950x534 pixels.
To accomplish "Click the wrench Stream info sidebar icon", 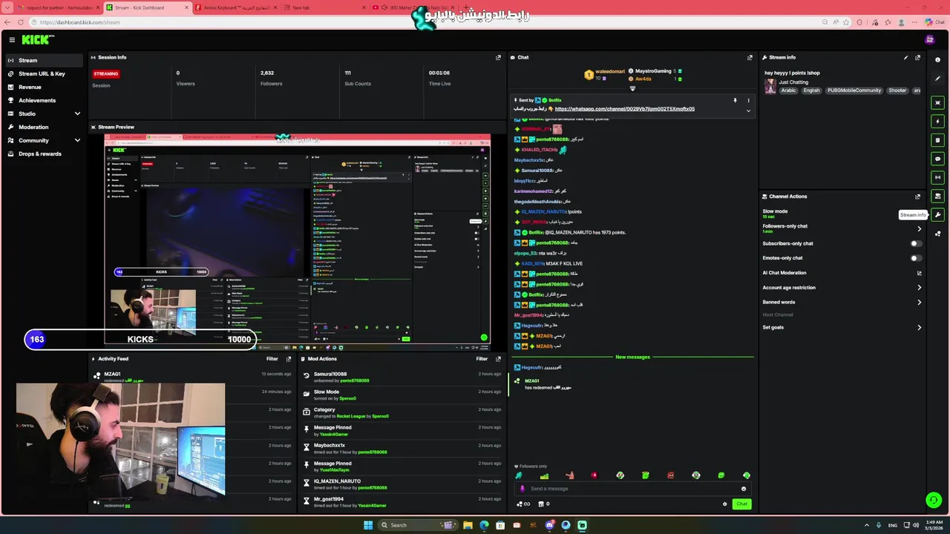I will click(x=938, y=215).
